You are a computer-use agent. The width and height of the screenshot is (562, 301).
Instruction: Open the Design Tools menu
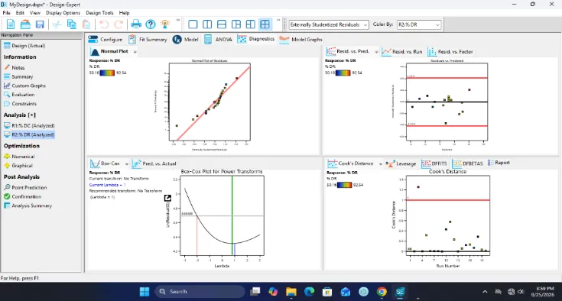click(99, 12)
